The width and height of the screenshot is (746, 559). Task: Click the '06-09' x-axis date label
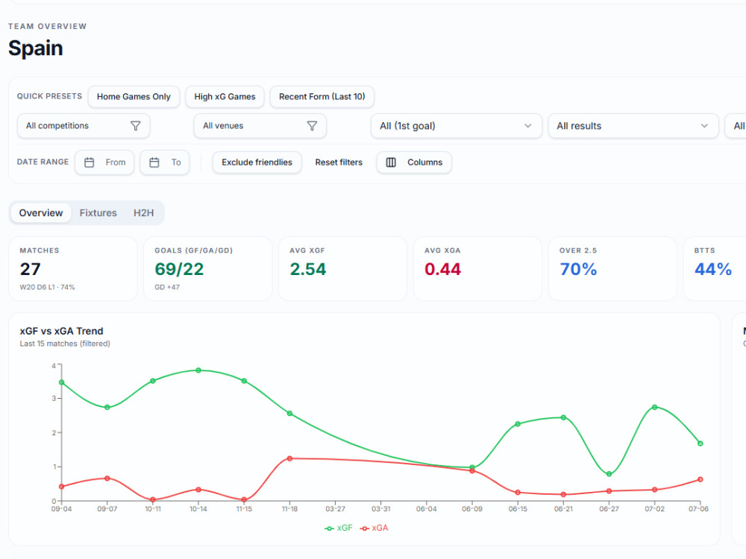point(472,508)
